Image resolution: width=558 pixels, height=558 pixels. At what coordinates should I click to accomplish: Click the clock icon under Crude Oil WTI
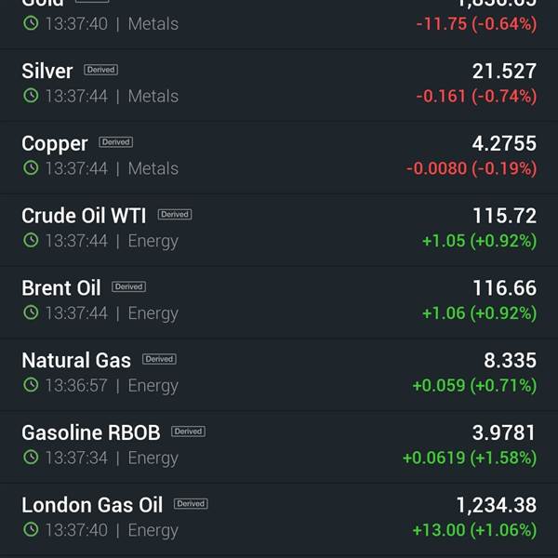(31, 240)
